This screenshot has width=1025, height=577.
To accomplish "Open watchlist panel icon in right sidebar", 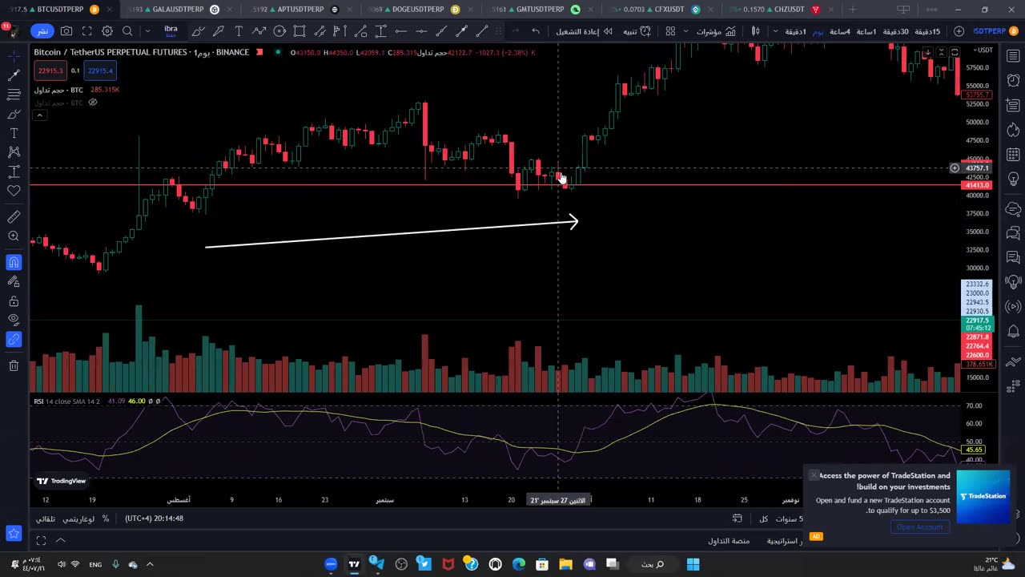I will click(1013, 56).
